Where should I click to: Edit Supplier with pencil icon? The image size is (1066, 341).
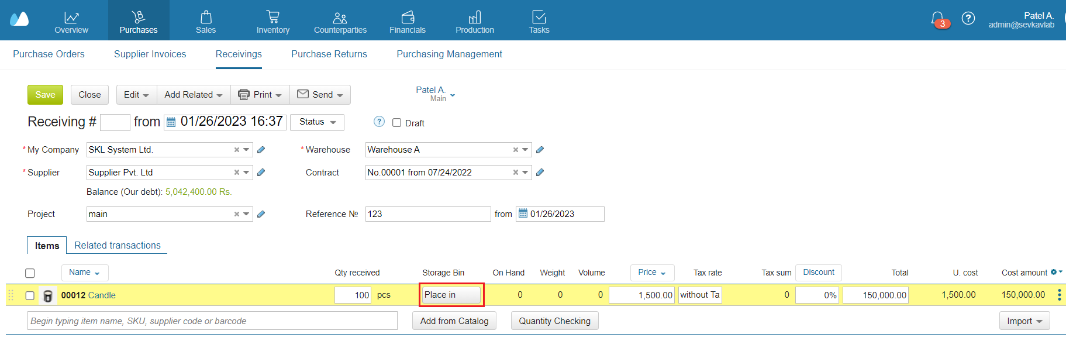click(x=261, y=173)
